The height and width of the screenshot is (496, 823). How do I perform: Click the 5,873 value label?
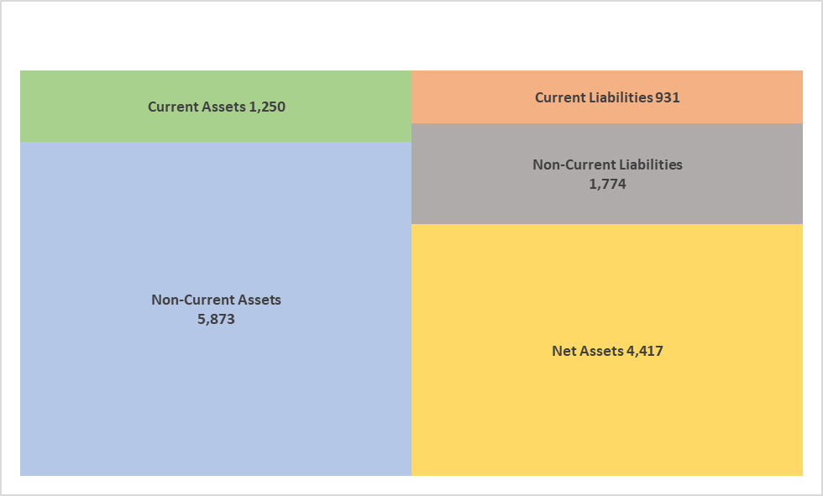tap(217, 319)
